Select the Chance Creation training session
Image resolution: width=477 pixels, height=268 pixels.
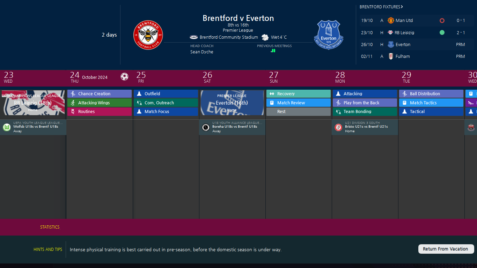[100, 94]
